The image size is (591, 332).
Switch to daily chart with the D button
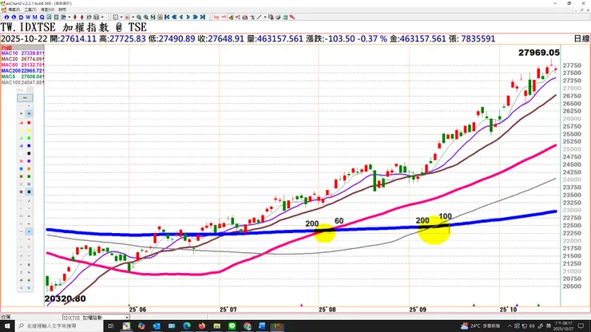click(21, 18)
